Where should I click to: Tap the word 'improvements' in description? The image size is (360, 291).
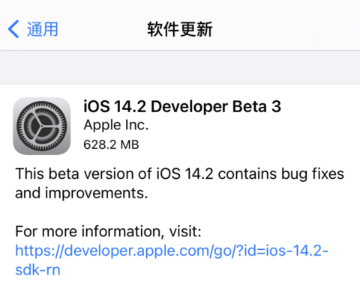[96, 194]
